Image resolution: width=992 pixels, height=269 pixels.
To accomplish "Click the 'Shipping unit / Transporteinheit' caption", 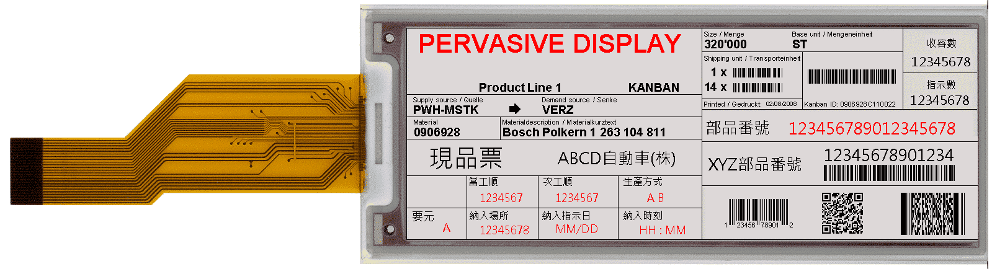I will (752, 58).
